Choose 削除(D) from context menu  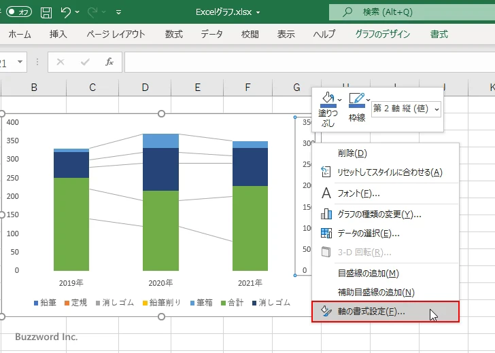tap(385, 153)
